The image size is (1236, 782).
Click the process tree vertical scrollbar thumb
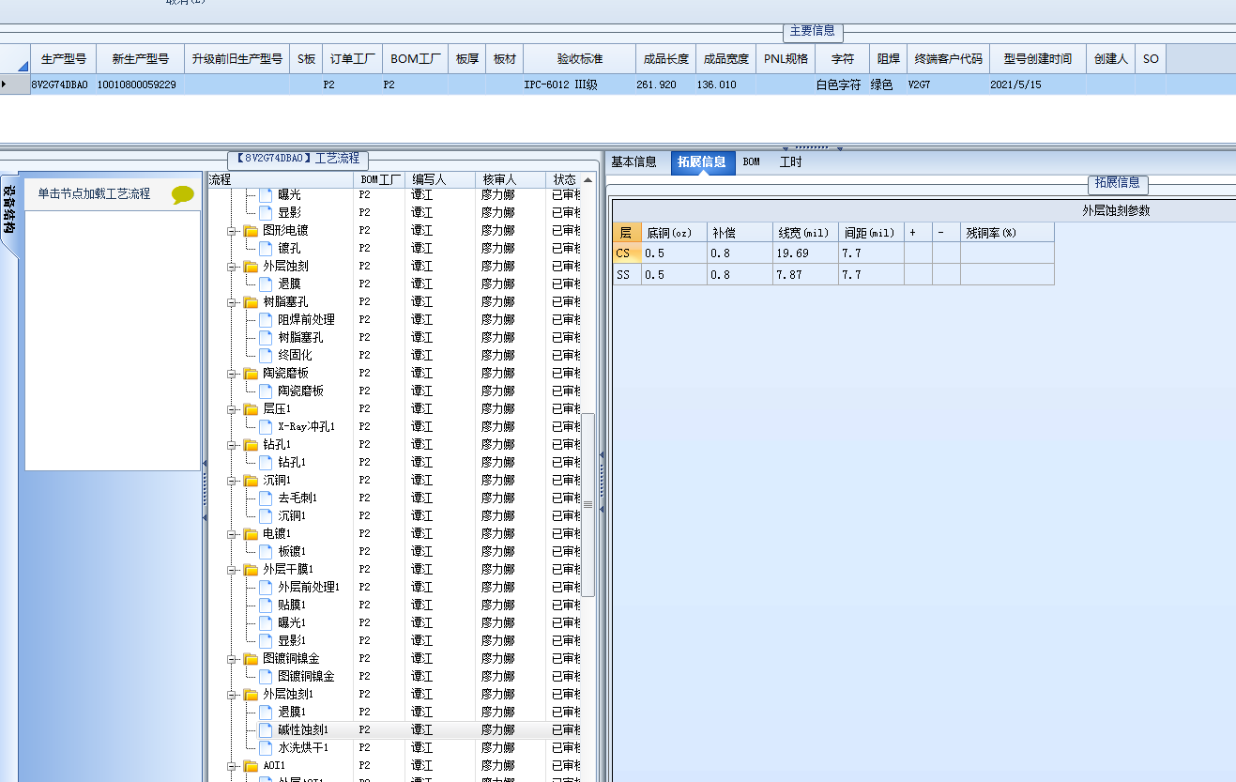click(588, 504)
